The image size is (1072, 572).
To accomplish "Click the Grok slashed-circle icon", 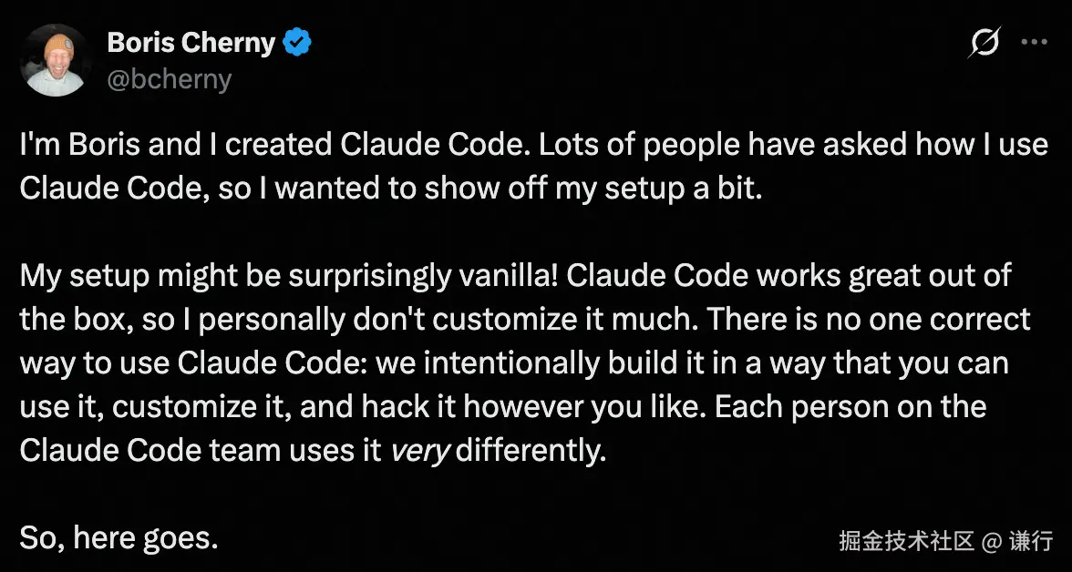I will pos(985,42).
